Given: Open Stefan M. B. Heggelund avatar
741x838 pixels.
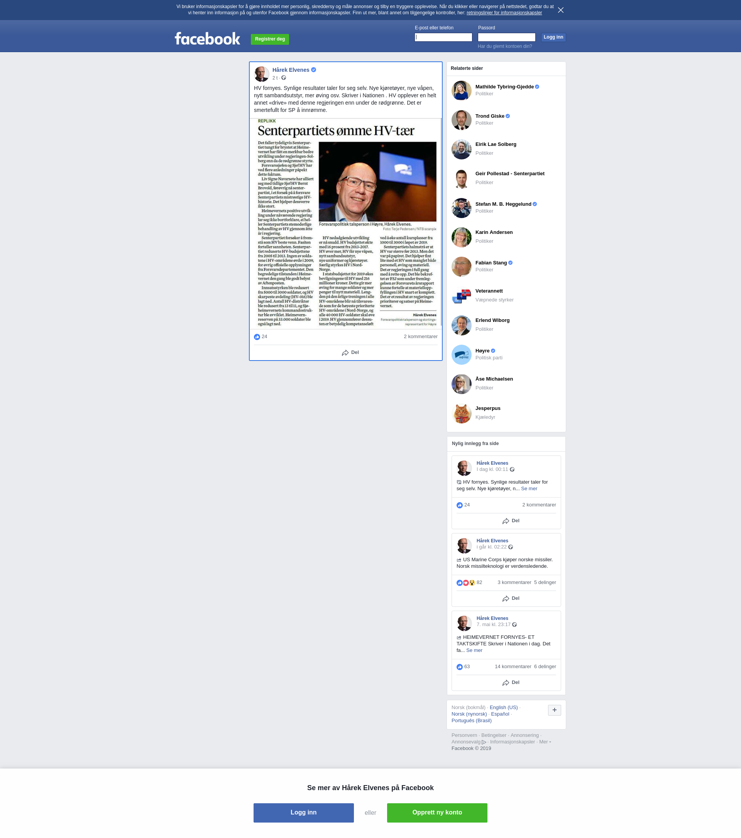Looking at the screenshot, I should tap(462, 208).
